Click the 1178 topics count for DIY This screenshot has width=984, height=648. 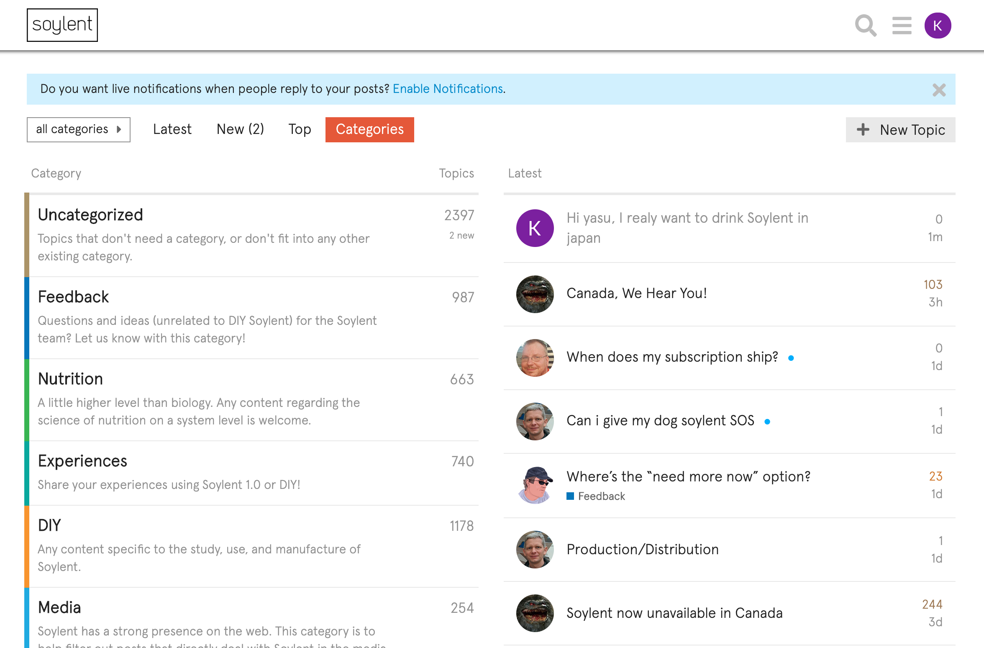[461, 526]
